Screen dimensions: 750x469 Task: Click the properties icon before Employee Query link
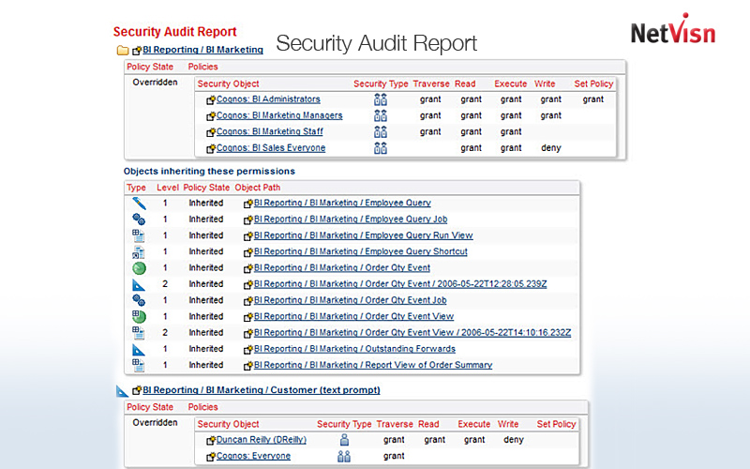(248, 204)
